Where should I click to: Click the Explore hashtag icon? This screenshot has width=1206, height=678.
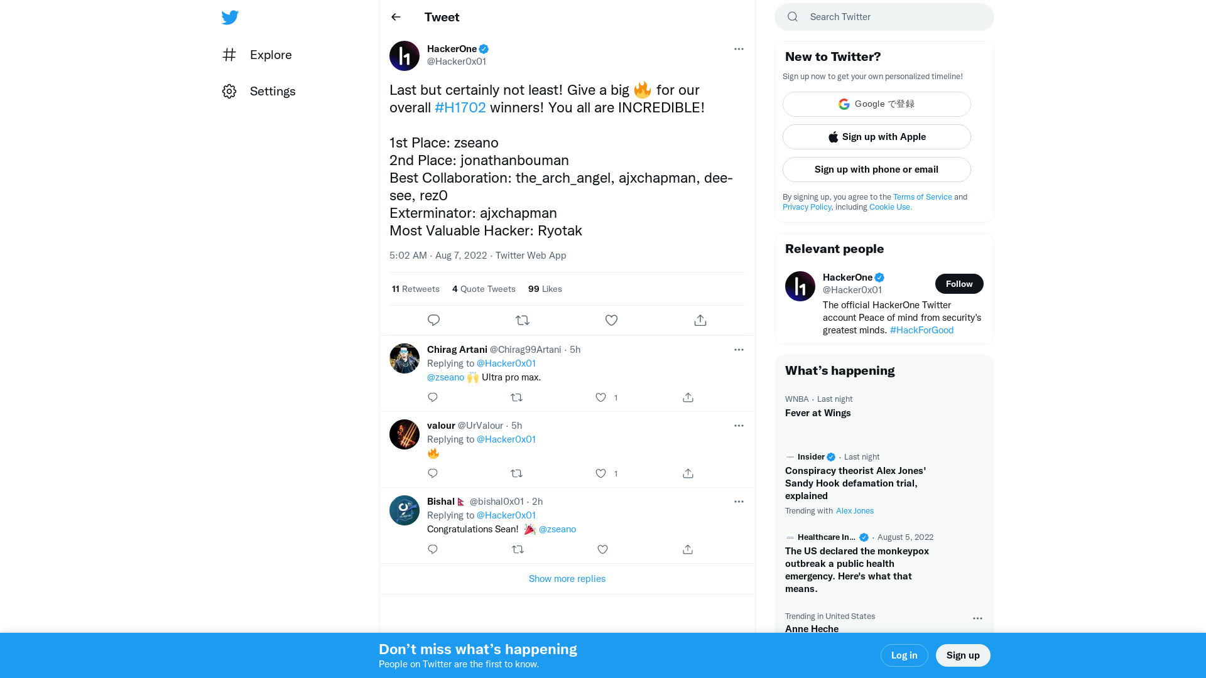(229, 55)
